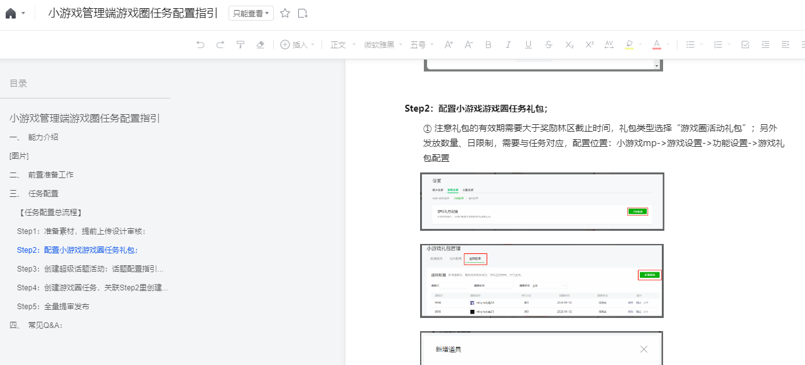Jump to 【任务配置总流程】 in outline

tap(50, 212)
